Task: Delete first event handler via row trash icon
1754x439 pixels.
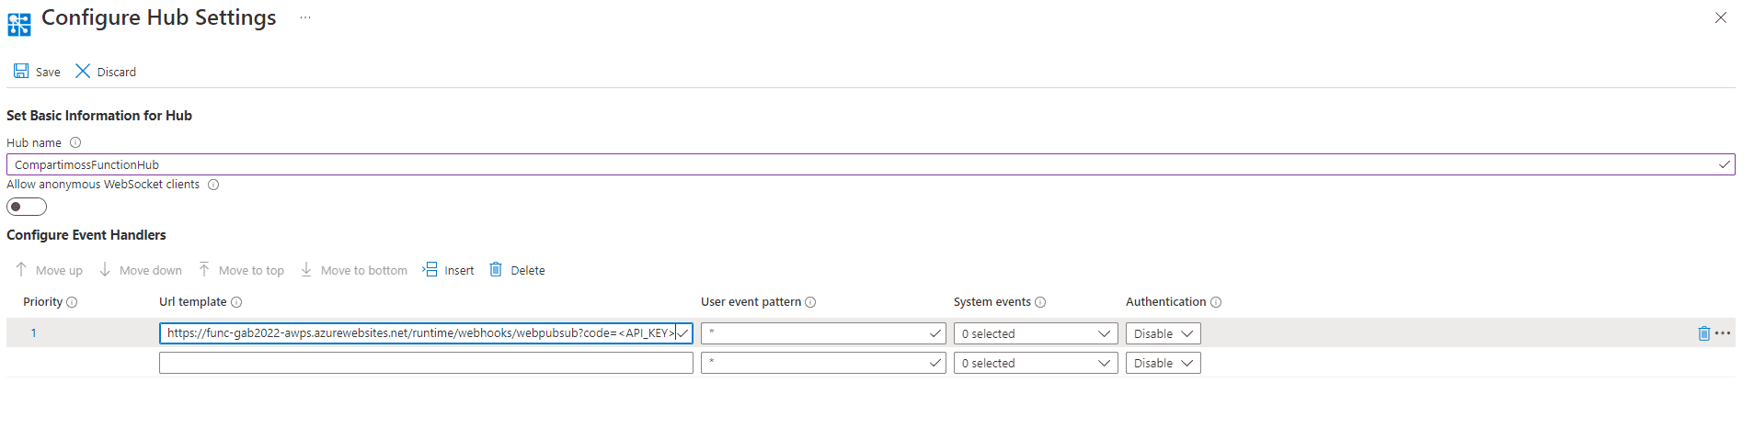Action: [1703, 333]
